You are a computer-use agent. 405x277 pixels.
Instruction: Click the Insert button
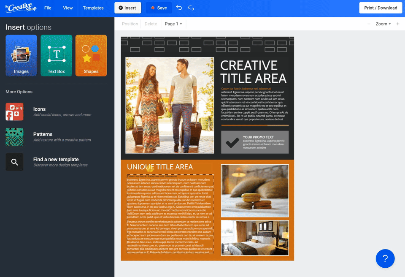127,8
